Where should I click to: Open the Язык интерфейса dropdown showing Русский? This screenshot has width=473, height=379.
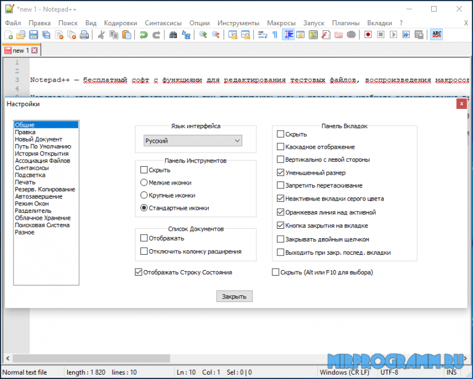pyautogui.click(x=192, y=141)
